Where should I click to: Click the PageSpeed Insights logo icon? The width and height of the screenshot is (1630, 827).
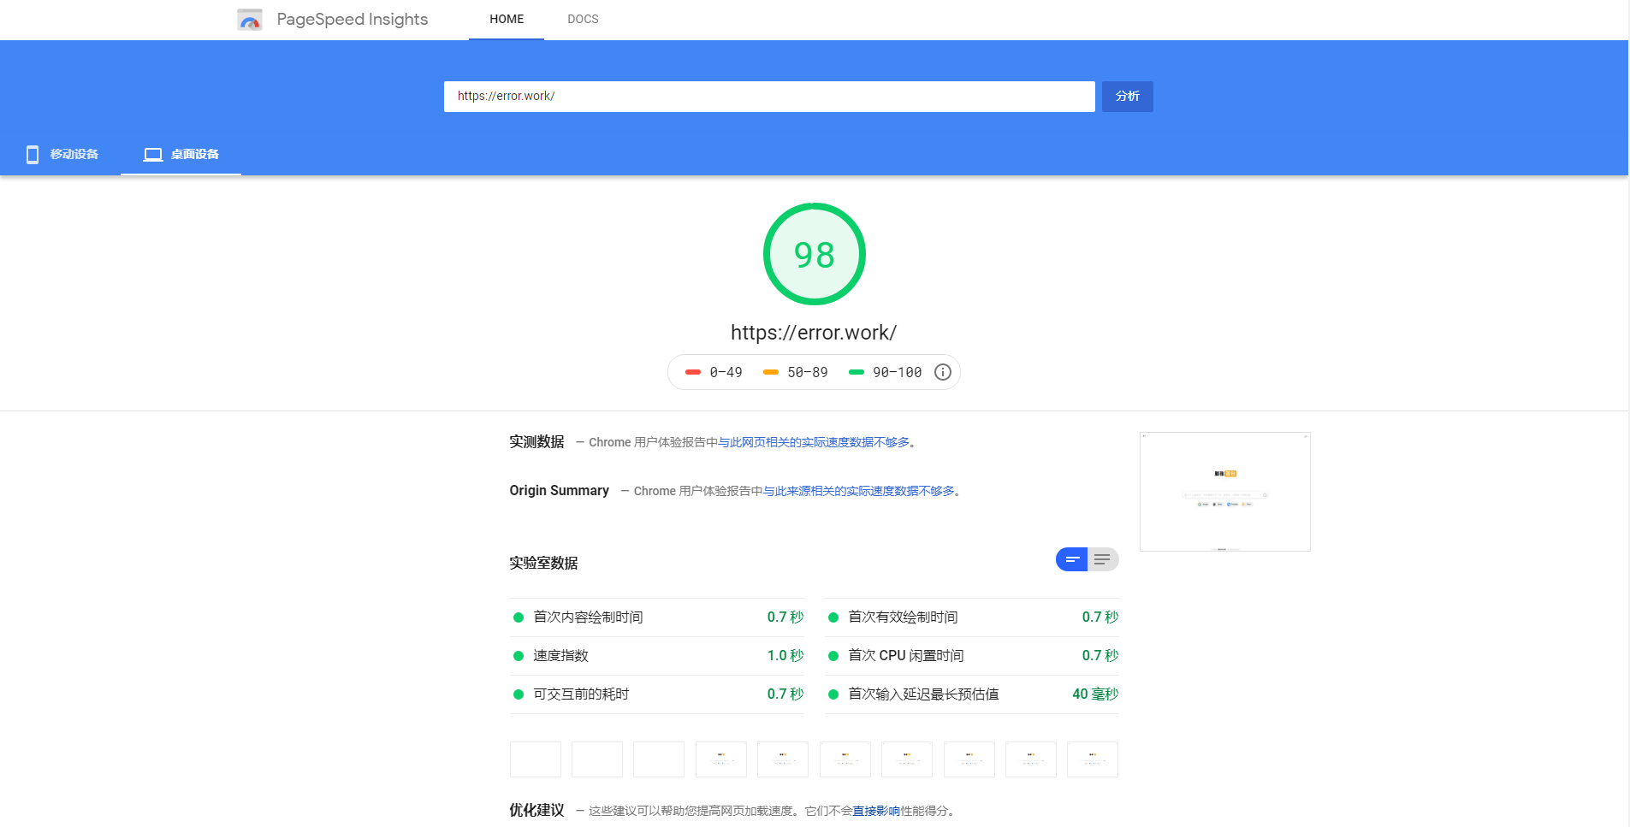(x=249, y=20)
